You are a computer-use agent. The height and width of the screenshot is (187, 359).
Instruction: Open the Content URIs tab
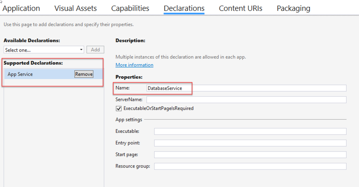[240, 8]
